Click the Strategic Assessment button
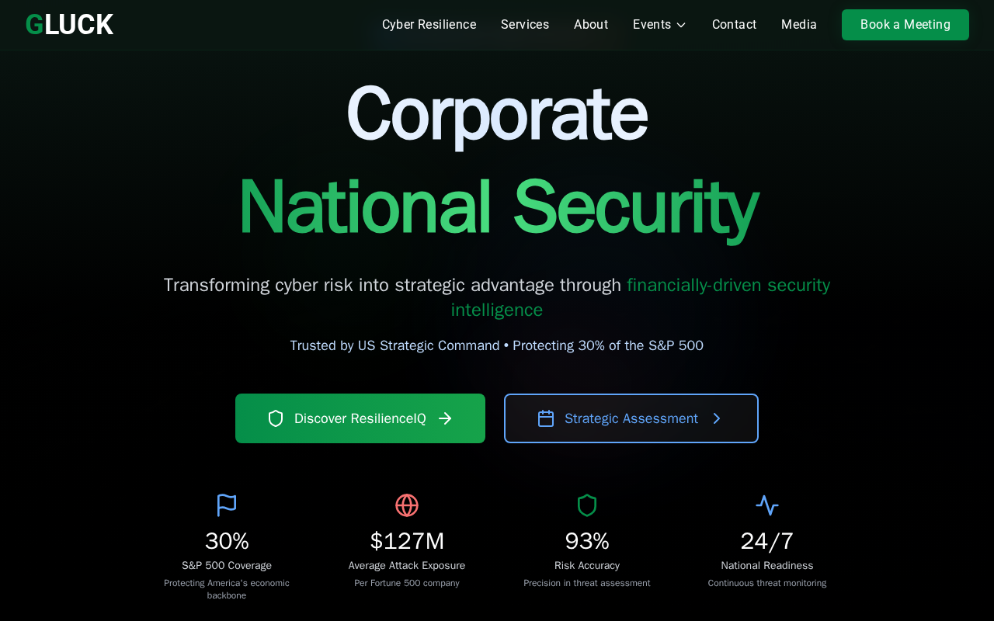 pyautogui.click(x=631, y=418)
